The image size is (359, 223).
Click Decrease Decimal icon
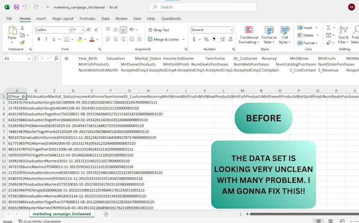230,40
